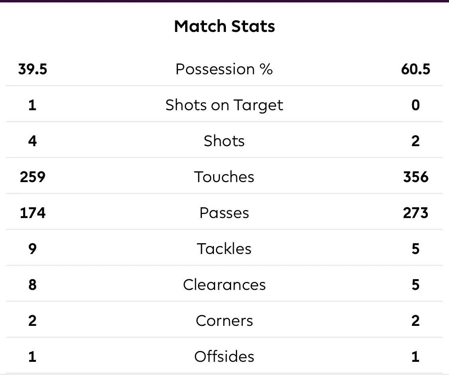Click the Match Stats heading
Image resolution: width=449 pixels, height=375 pixels.
[x=224, y=26]
